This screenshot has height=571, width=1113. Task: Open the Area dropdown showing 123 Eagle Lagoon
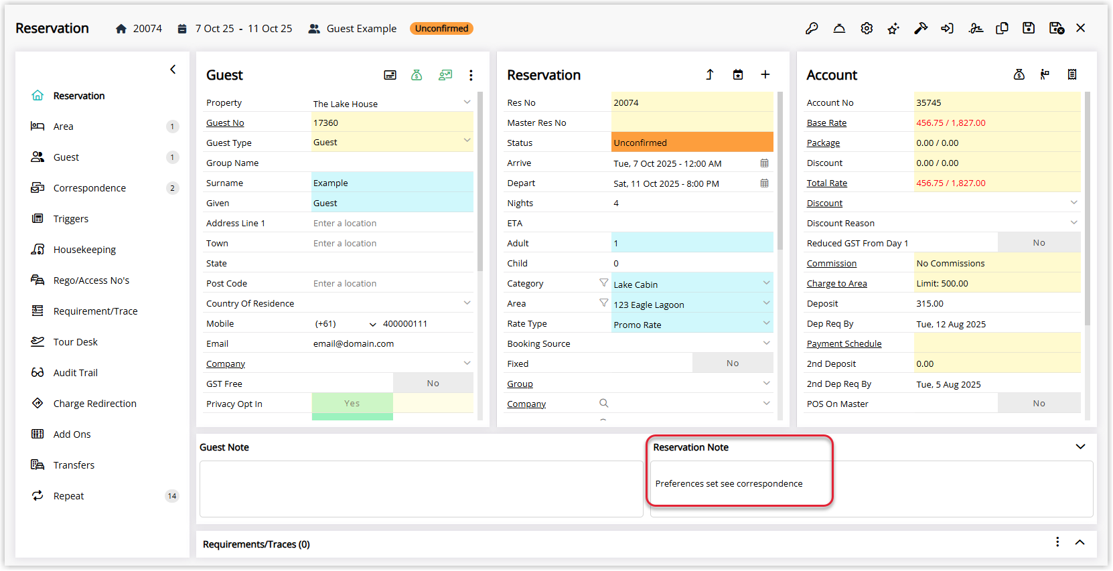point(766,303)
